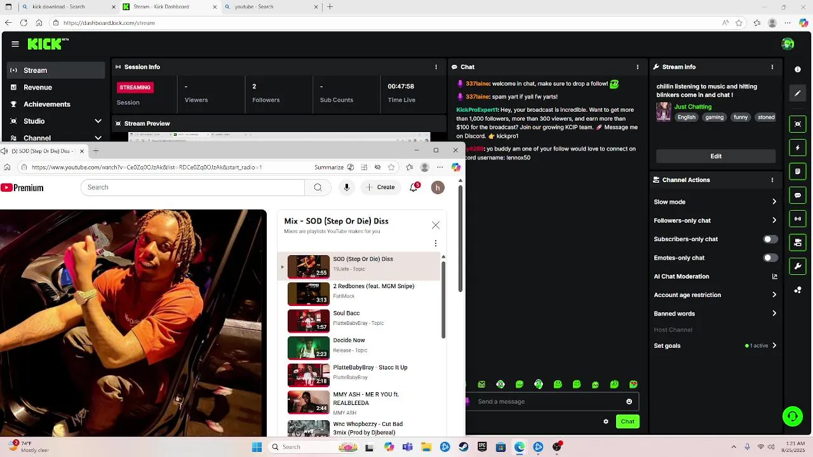Select Revenue in Kick sidebar
The image size is (813, 457).
[x=56, y=88]
